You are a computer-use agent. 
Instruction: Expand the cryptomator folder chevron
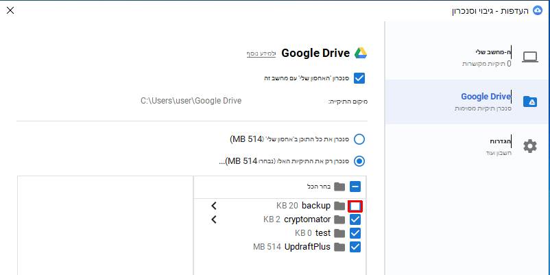tap(214, 219)
